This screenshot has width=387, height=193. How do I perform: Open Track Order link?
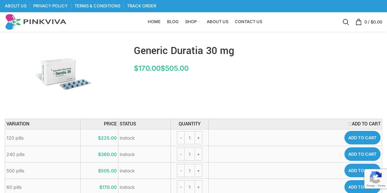142,6
